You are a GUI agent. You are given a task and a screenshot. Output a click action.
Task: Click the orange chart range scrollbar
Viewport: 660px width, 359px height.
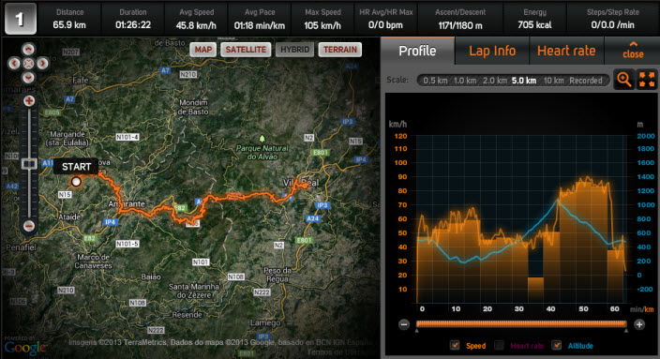(521, 324)
